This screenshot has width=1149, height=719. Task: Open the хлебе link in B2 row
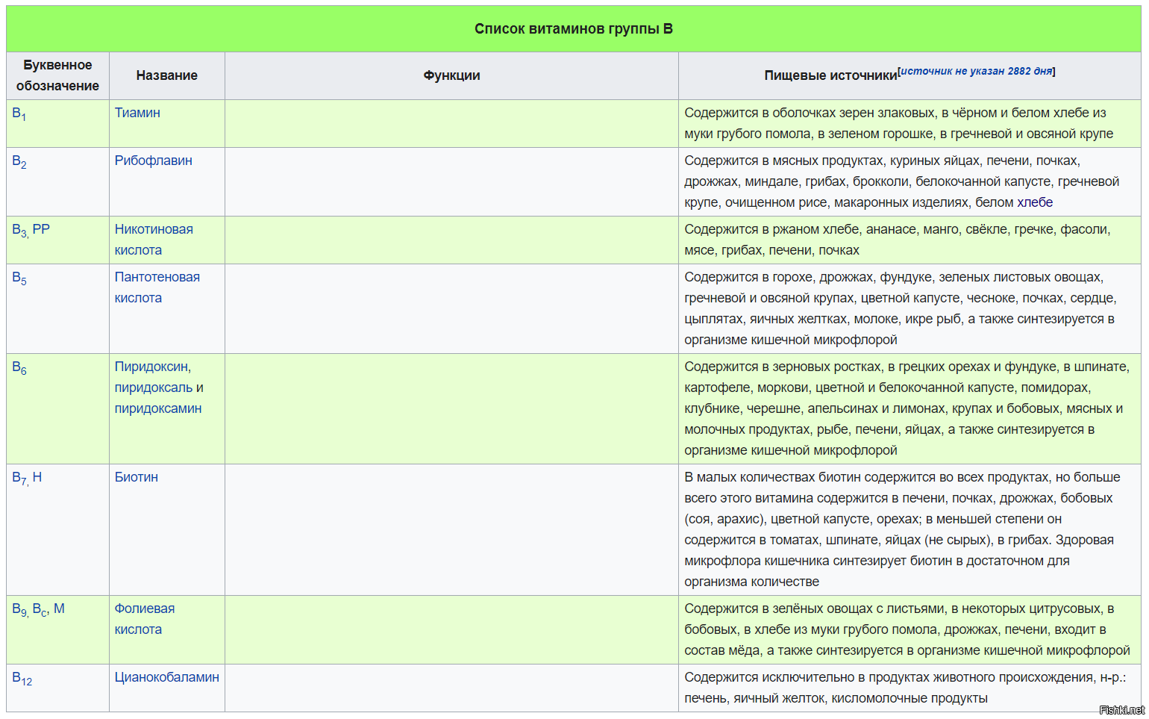[1034, 202]
